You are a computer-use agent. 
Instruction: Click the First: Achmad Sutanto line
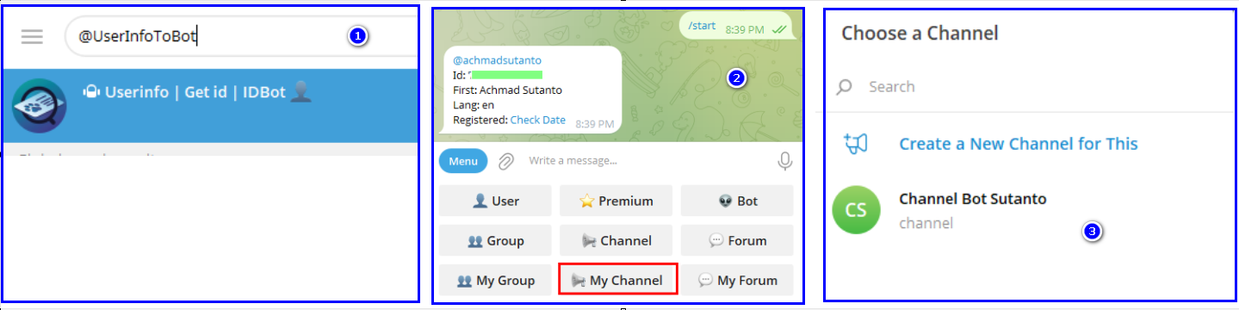(x=507, y=90)
